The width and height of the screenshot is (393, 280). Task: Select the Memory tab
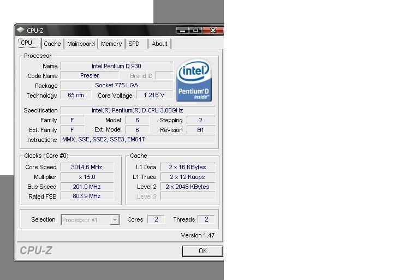[x=111, y=44]
